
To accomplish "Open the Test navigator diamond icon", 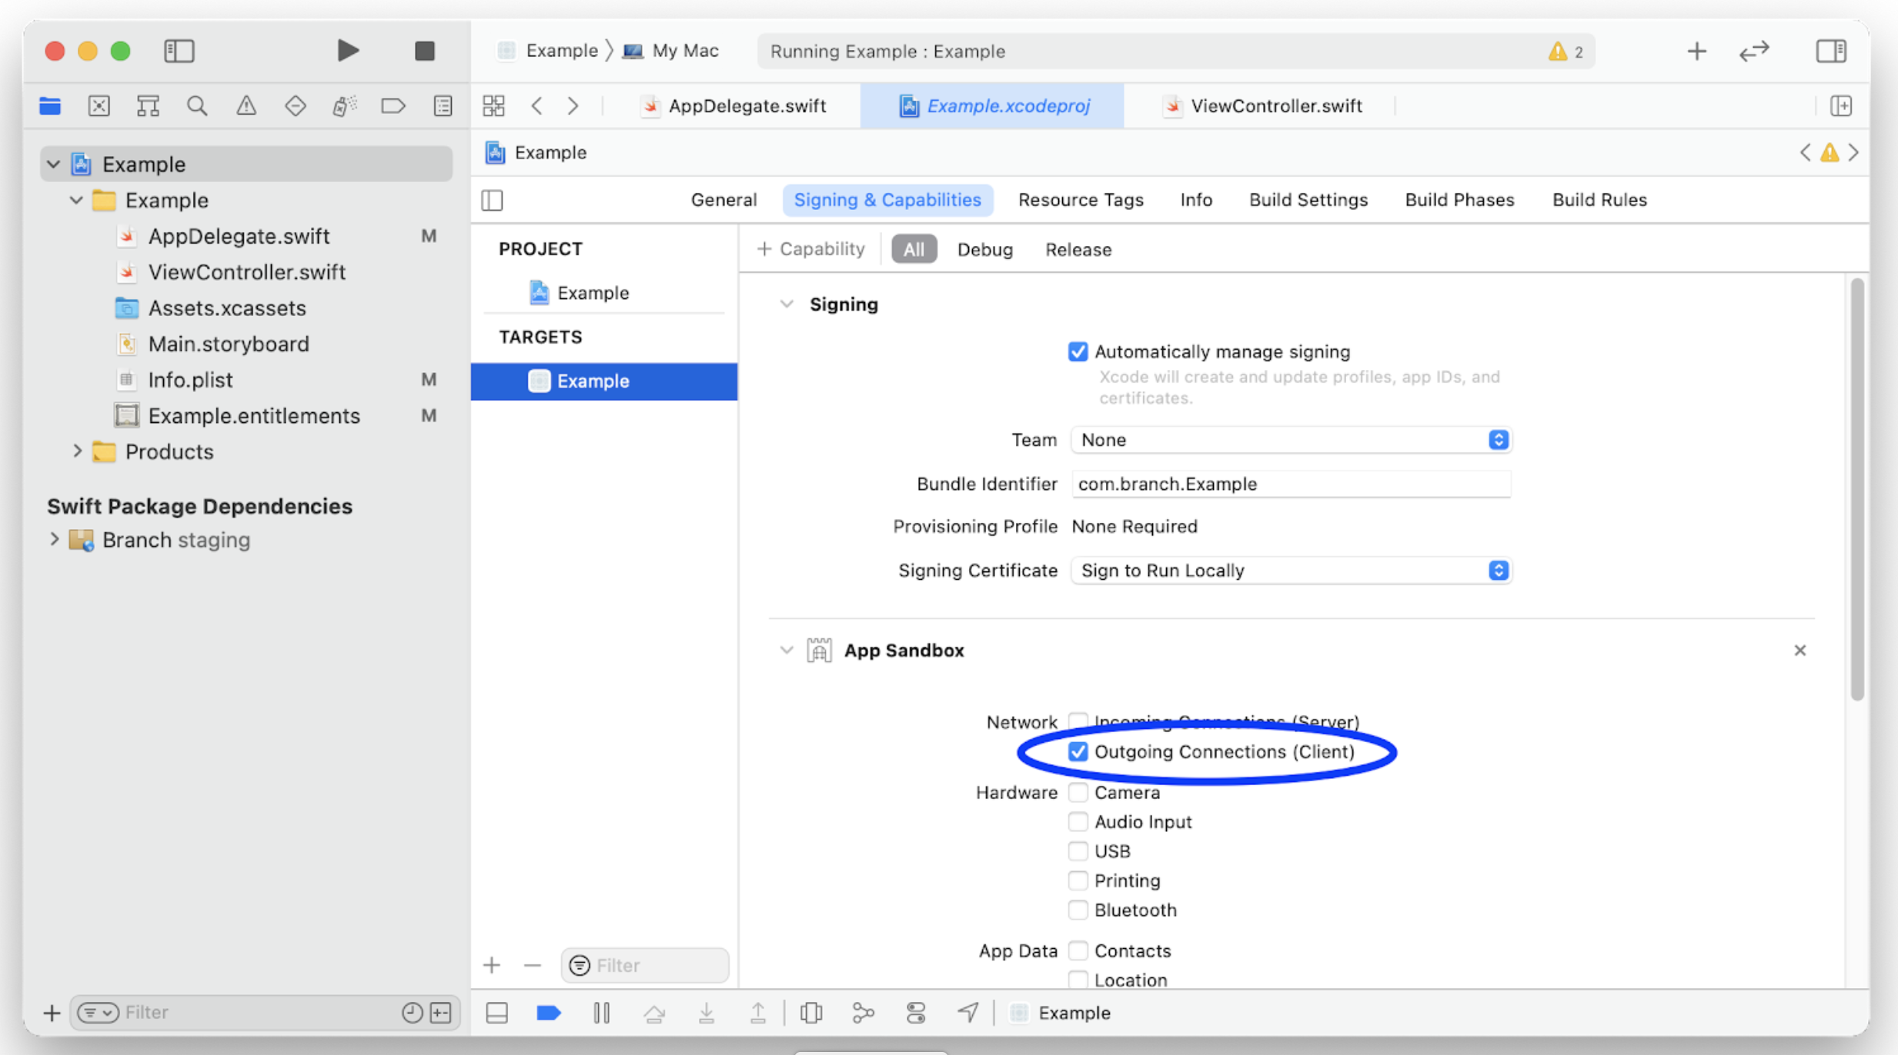I will pos(295,105).
